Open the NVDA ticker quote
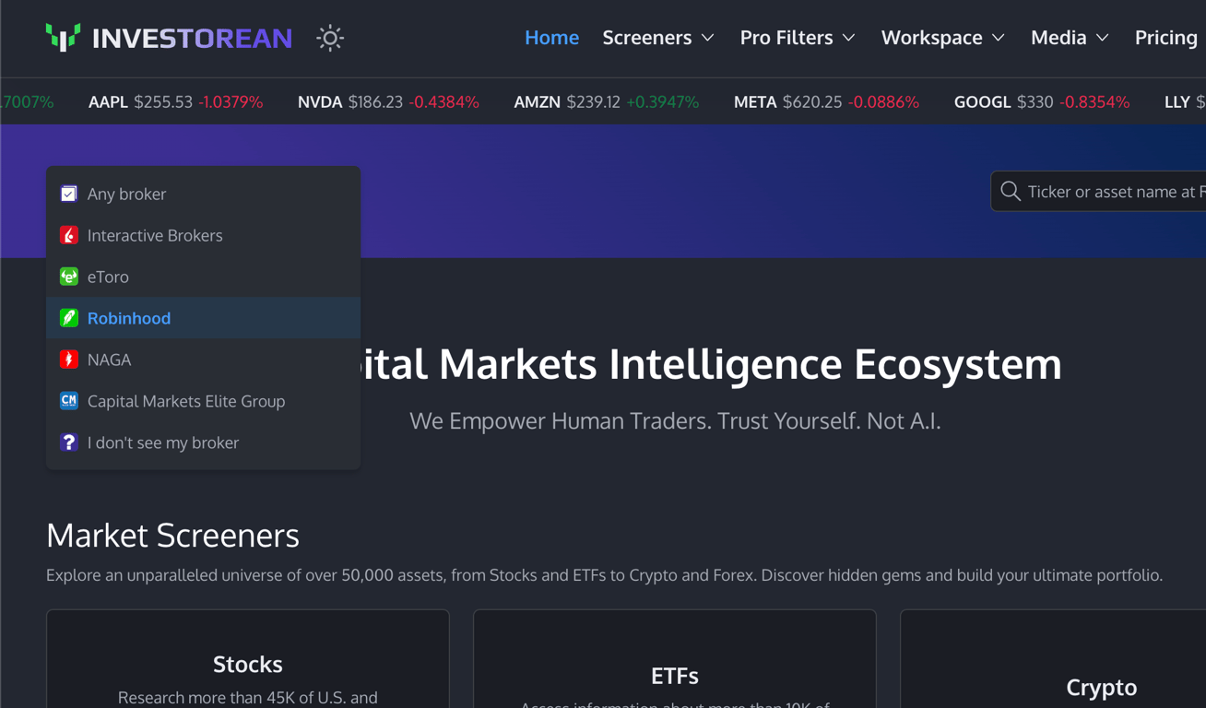1206x708 pixels. 388,102
